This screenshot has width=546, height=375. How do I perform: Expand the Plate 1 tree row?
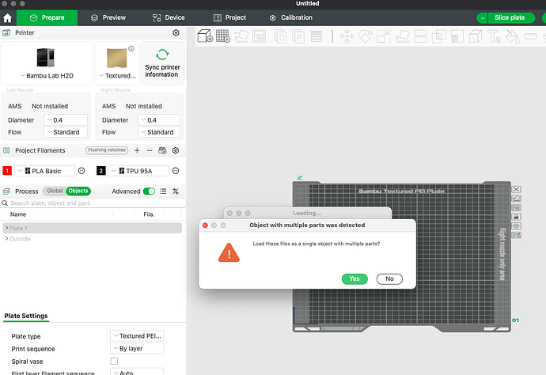click(7, 228)
